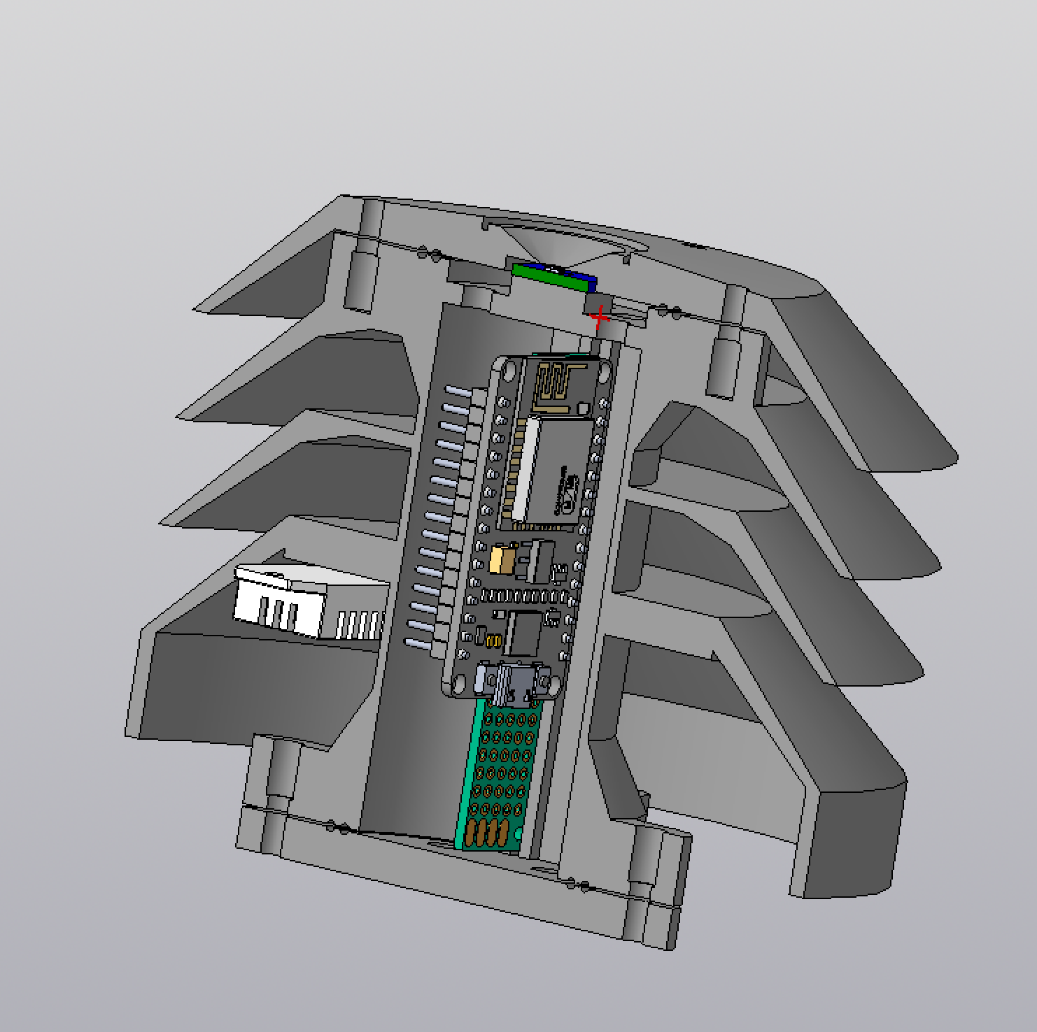The image size is (1037, 1032).
Task: Click the red cross origin marker
Action: (600, 318)
